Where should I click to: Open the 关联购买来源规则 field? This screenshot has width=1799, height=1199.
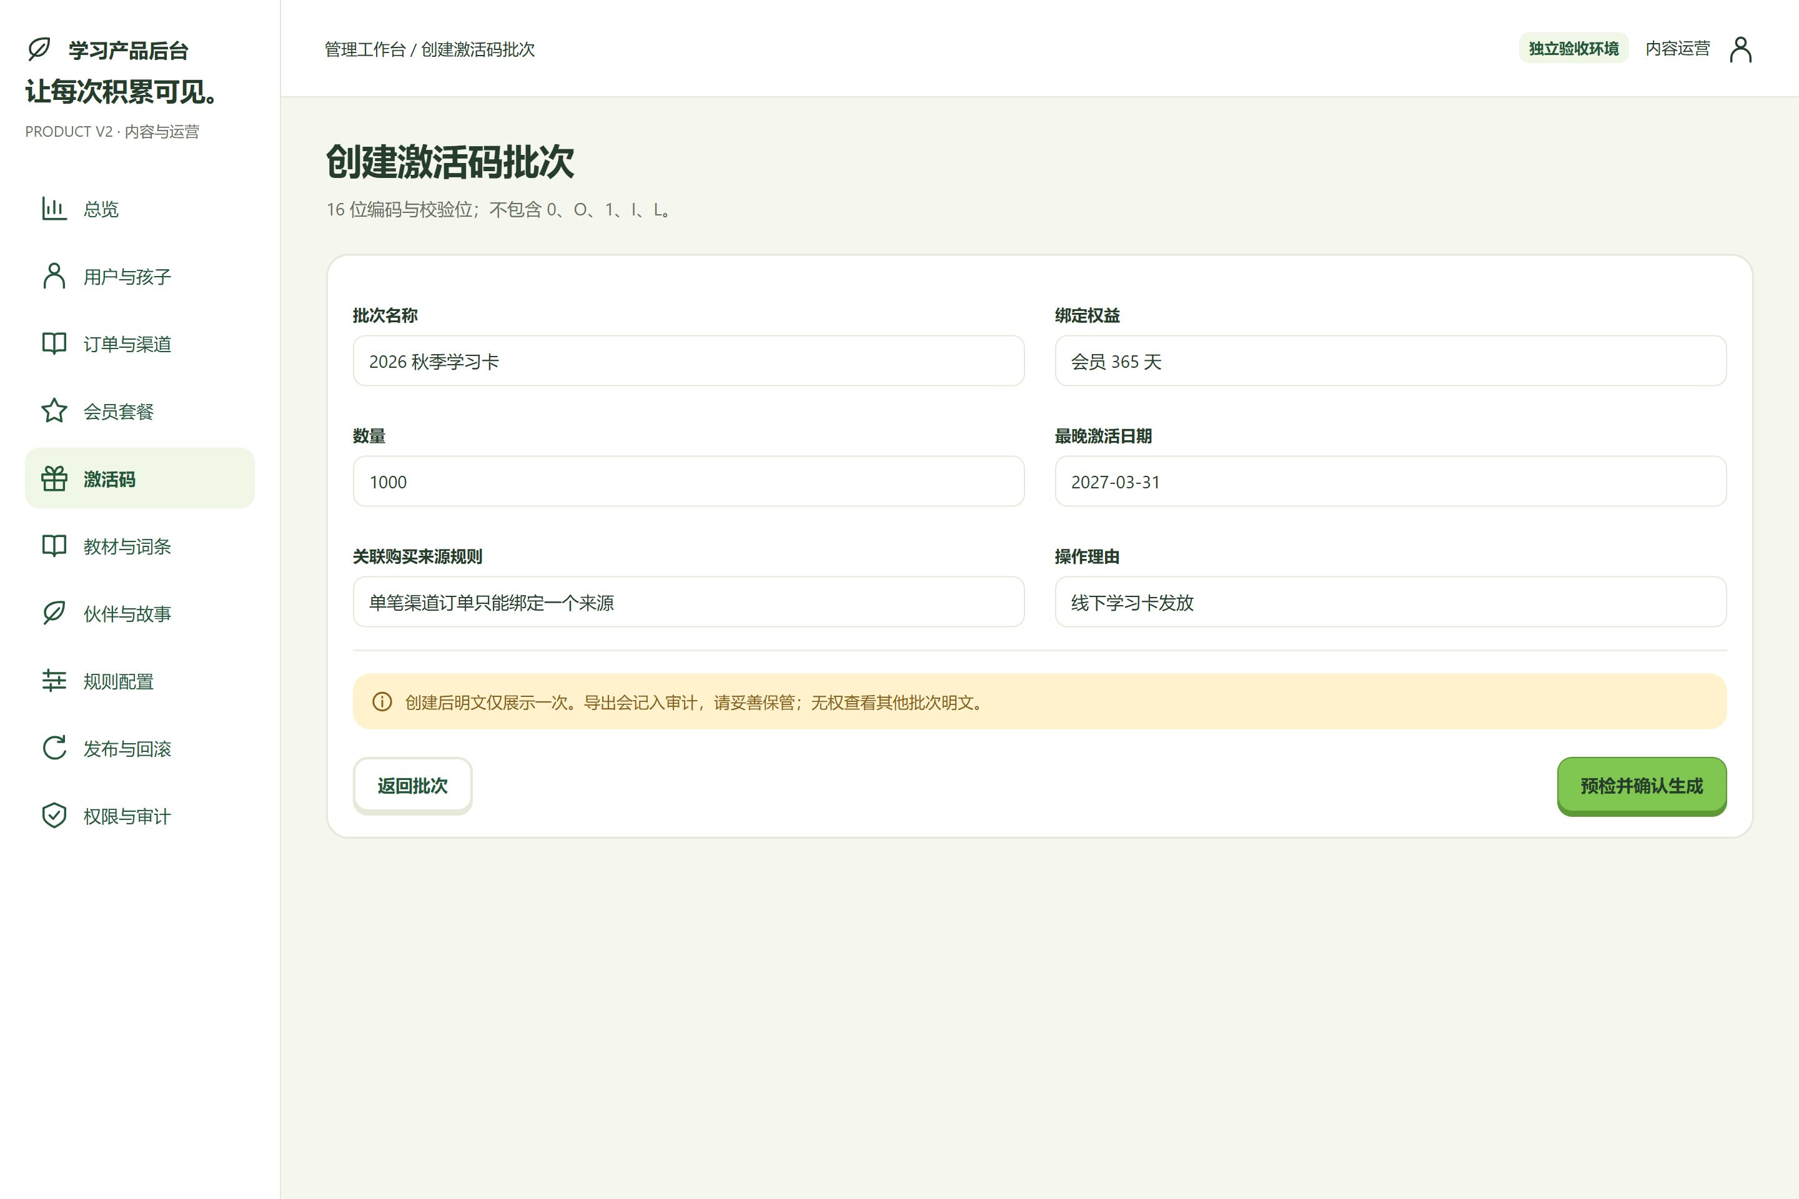[688, 602]
